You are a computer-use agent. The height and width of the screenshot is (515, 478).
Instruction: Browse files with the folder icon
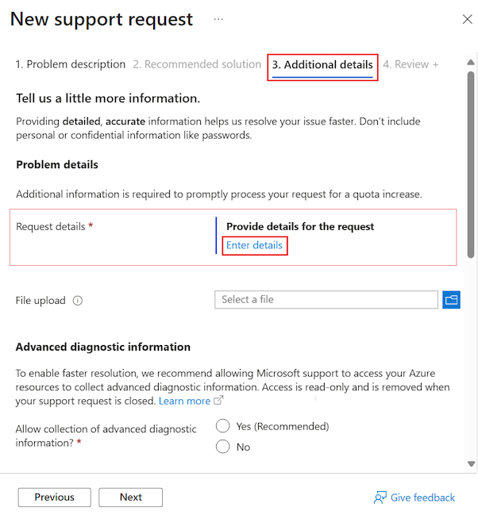[x=452, y=299]
